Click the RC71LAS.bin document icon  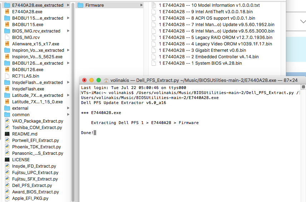(x=7, y=76)
